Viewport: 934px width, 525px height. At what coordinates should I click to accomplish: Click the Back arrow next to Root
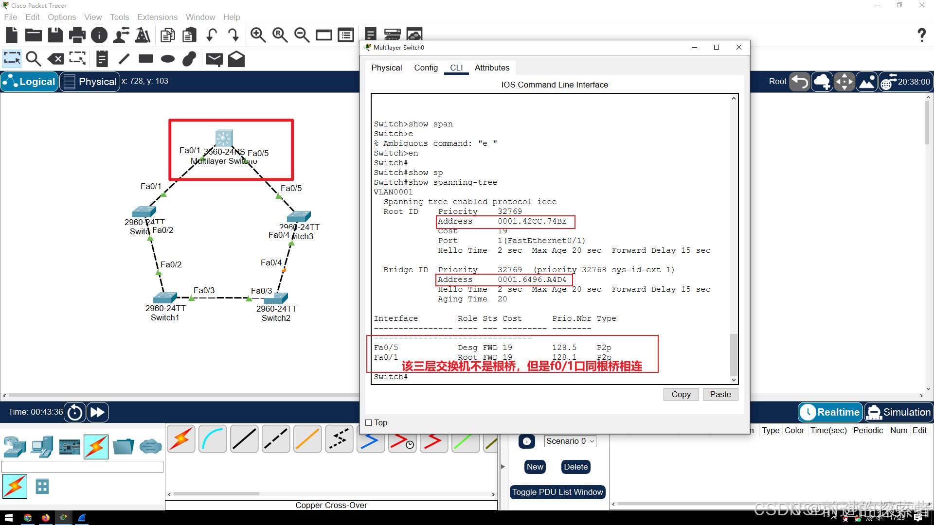click(x=799, y=82)
